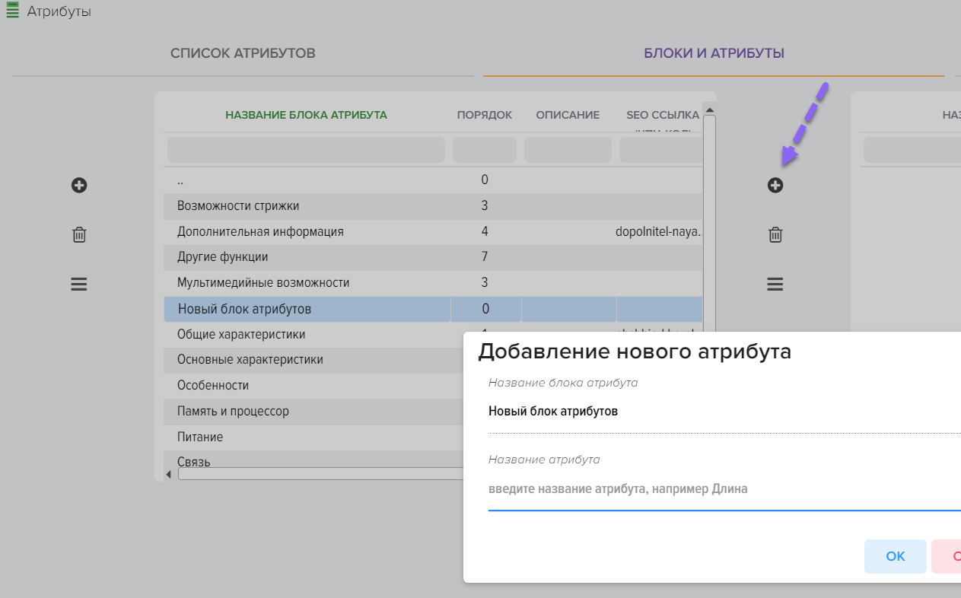Select the Блоки и атрибуты tab
961x598 pixels.
coord(714,53)
